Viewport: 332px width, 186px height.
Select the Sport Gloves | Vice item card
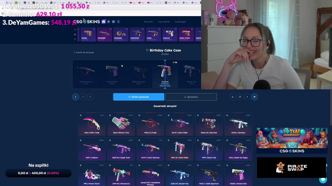click(121, 124)
